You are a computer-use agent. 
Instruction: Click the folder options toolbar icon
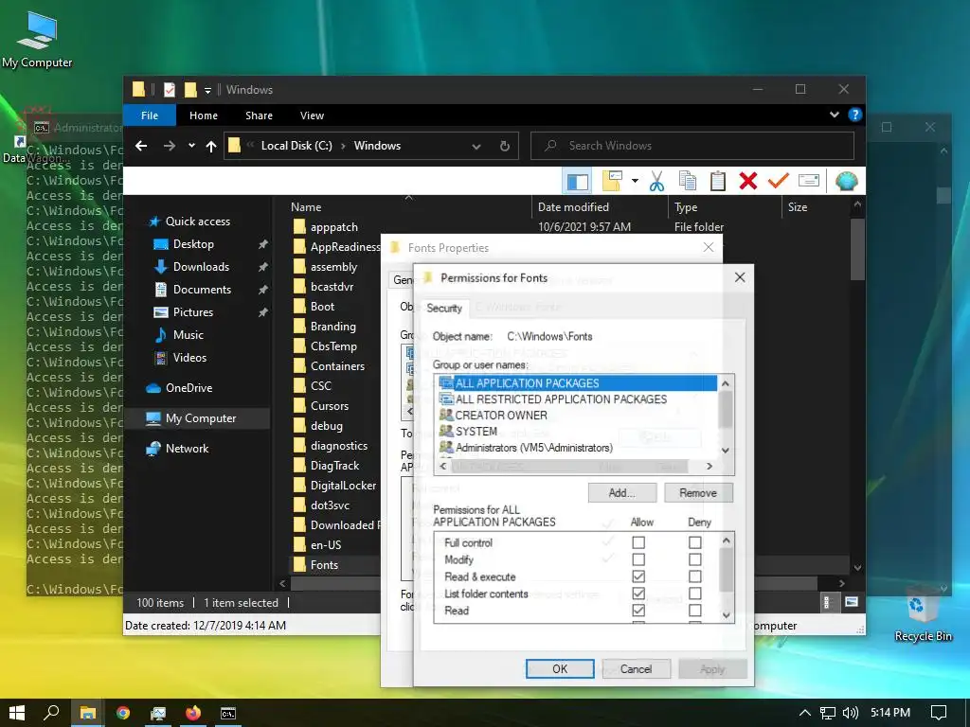pyautogui.click(x=613, y=181)
